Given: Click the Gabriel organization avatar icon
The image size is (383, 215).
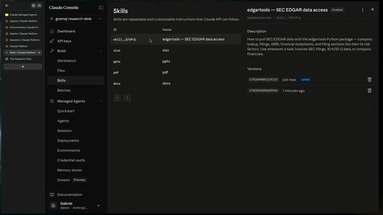Looking at the screenshot, I should 53,206.
